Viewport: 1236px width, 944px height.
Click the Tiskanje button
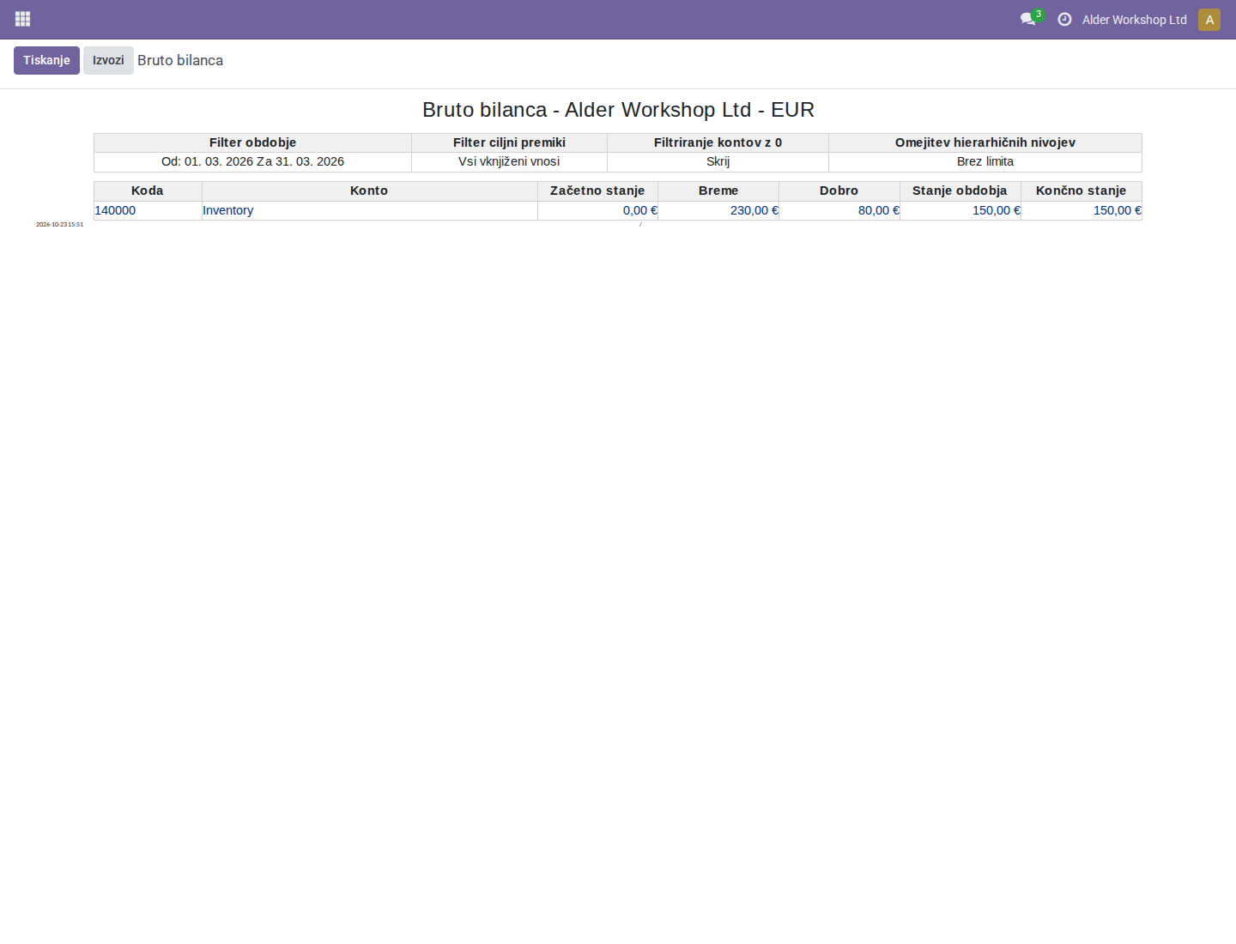pyautogui.click(x=46, y=60)
